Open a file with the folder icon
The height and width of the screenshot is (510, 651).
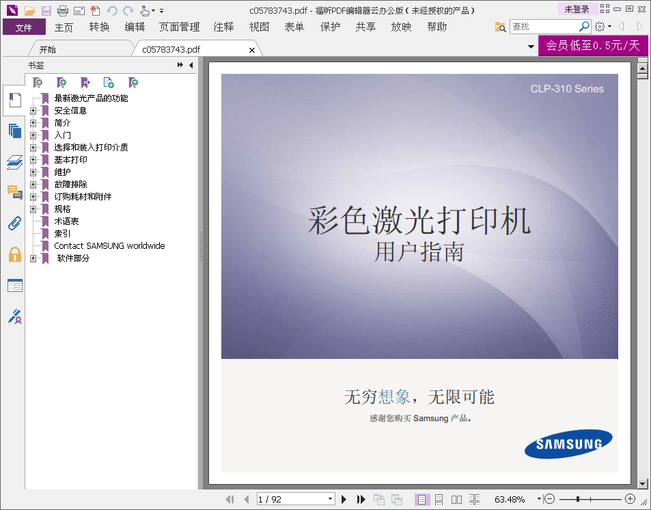tap(29, 10)
